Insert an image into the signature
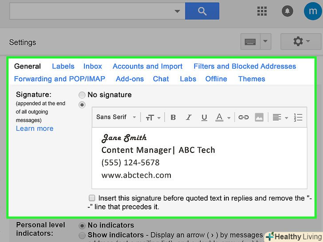This screenshot has height=242, width=323. coord(259,117)
